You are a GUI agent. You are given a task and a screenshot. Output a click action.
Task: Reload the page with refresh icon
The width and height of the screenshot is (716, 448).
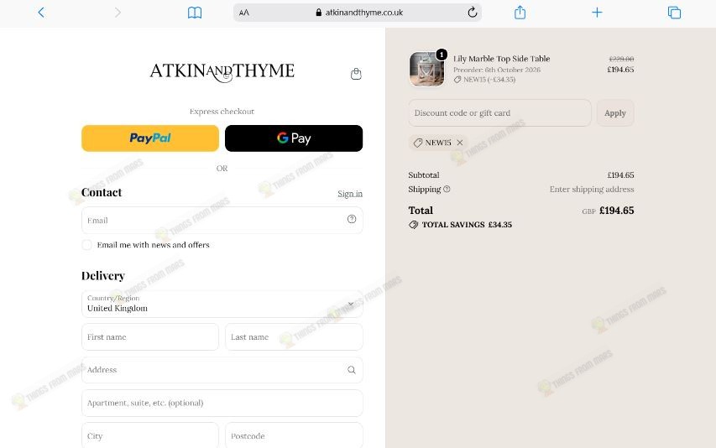tap(473, 13)
